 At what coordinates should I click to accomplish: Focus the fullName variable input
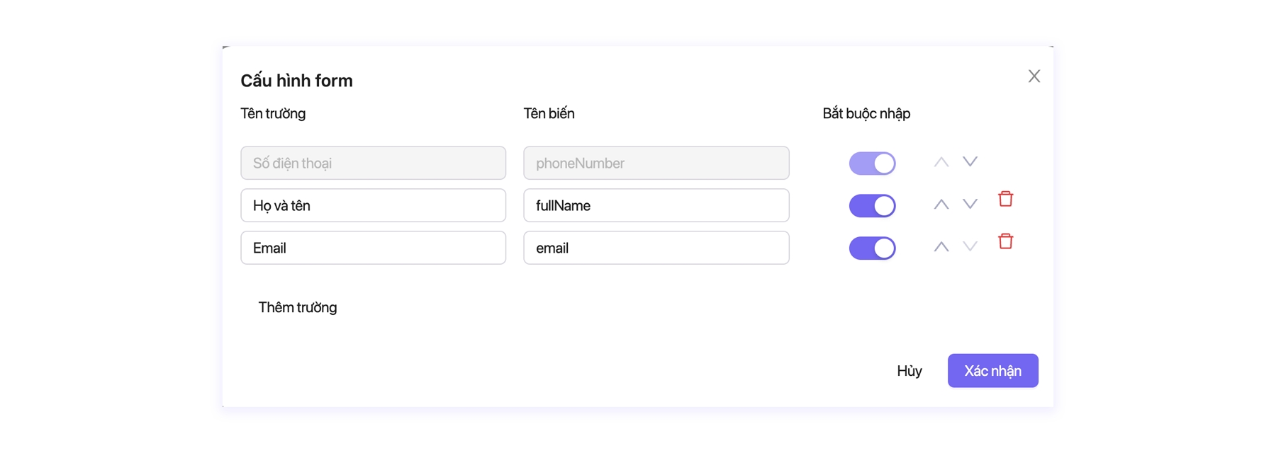[x=656, y=206]
